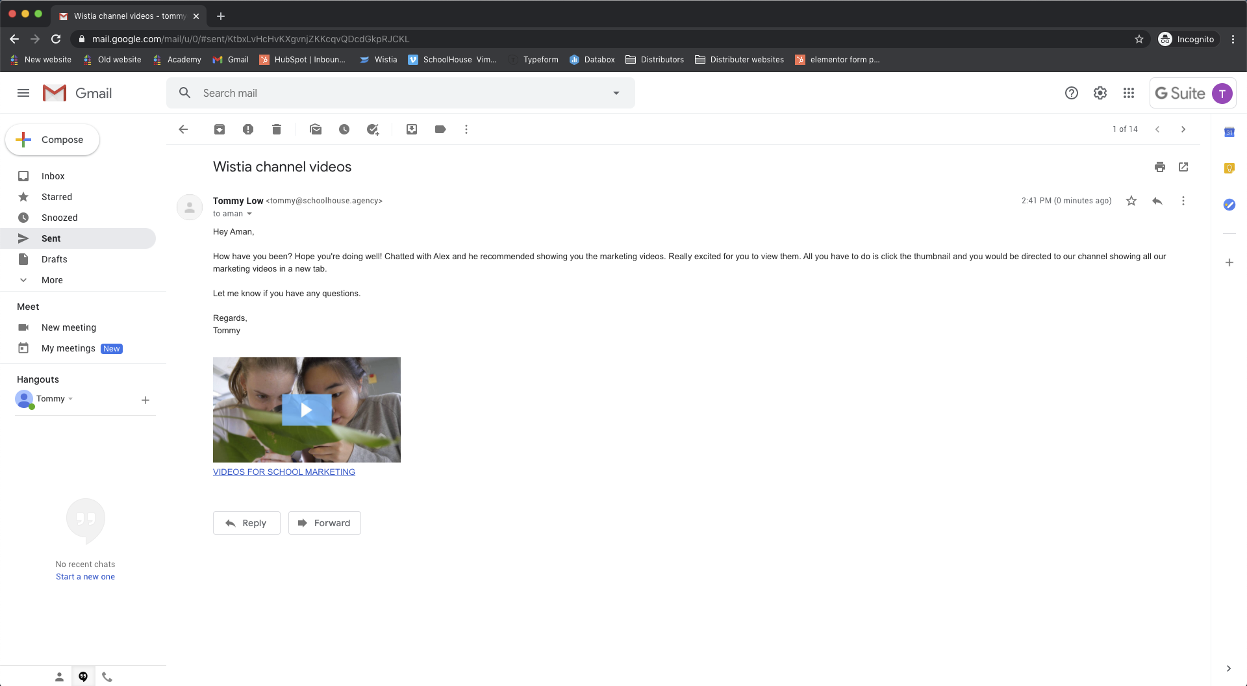1247x686 pixels.
Task: Print all with printer icon
Action: pyautogui.click(x=1160, y=167)
